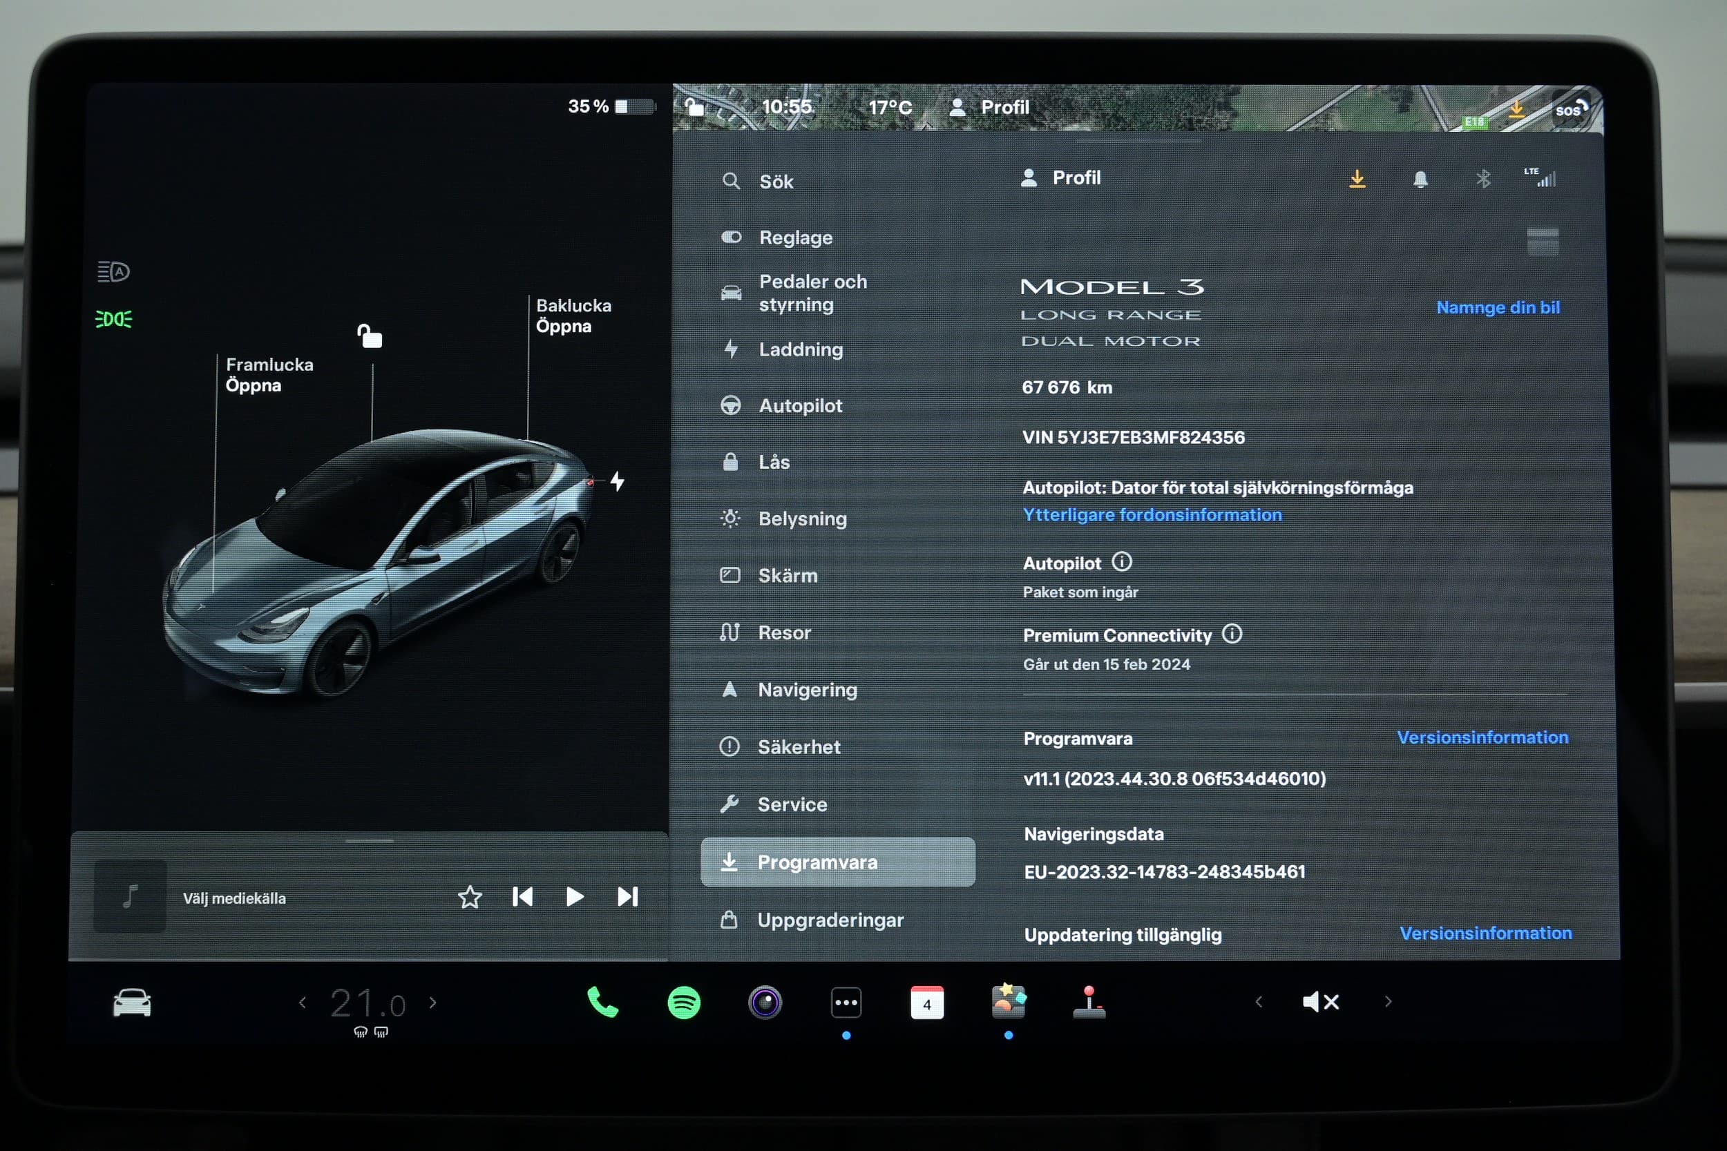Open the calendar app icon
This screenshot has width=1727, height=1151.
[x=926, y=1003]
